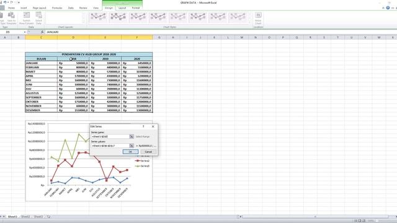The image size is (397, 223).
Task: Open the Home ribbon tab
Action: pyautogui.click(x=11, y=8)
